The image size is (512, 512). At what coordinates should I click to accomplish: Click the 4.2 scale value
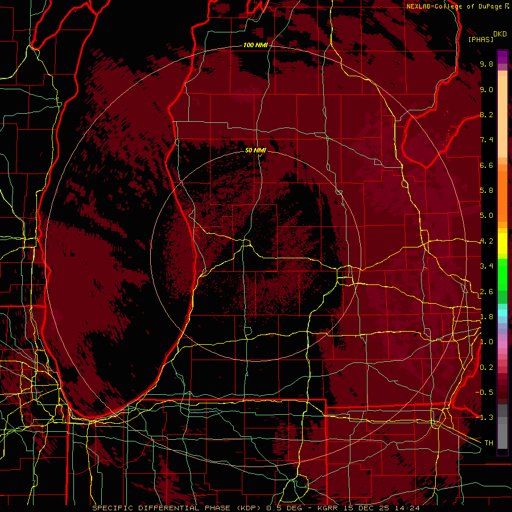click(486, 241)
